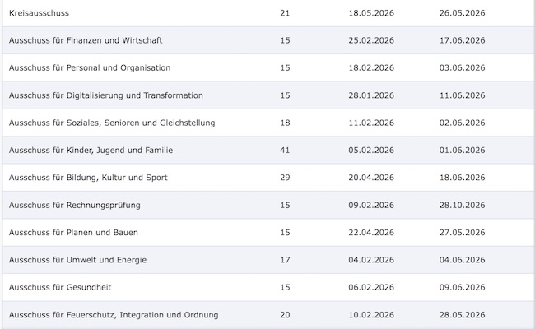Click member count 29 for Bildung committee

285,178
